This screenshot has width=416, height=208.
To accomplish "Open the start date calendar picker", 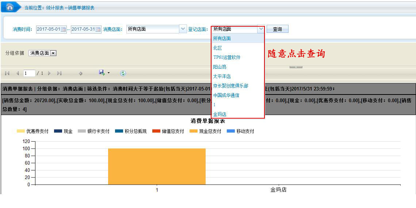I will point(63,30).
